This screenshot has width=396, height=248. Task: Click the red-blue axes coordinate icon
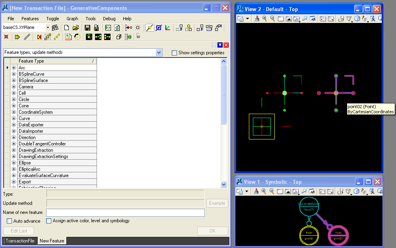pyautogui.click(x=168, y=28)
